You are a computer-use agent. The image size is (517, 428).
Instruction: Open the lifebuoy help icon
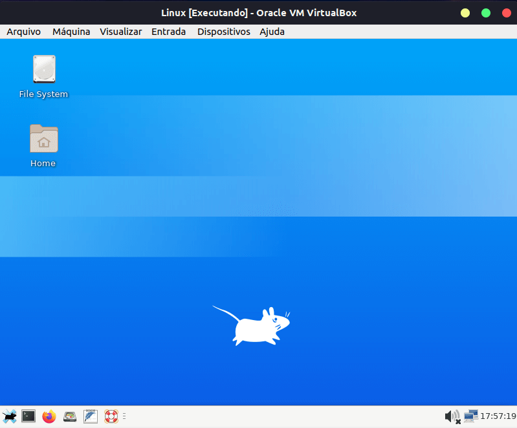pos(111,416)
